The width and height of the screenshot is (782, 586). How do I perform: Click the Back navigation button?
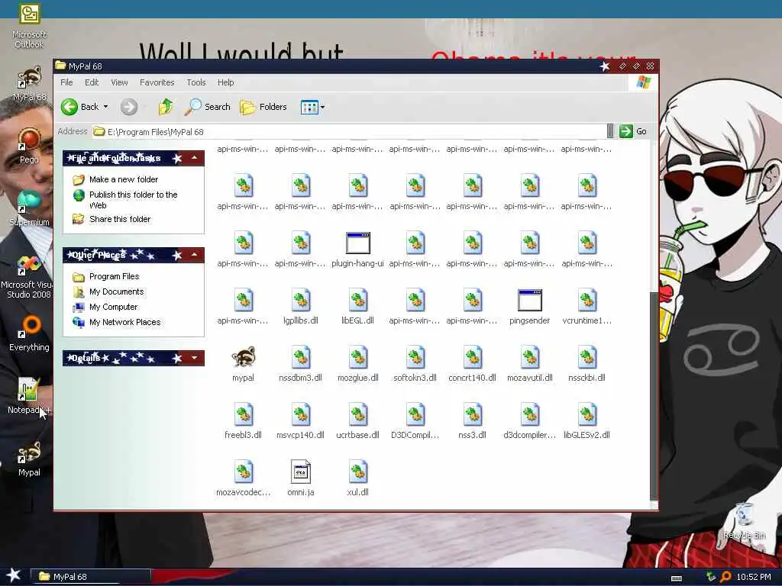point(79,107)
